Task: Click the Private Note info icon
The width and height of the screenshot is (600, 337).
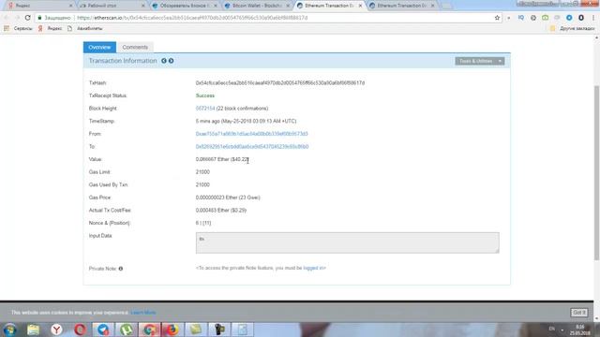Action: click(121, 269)
